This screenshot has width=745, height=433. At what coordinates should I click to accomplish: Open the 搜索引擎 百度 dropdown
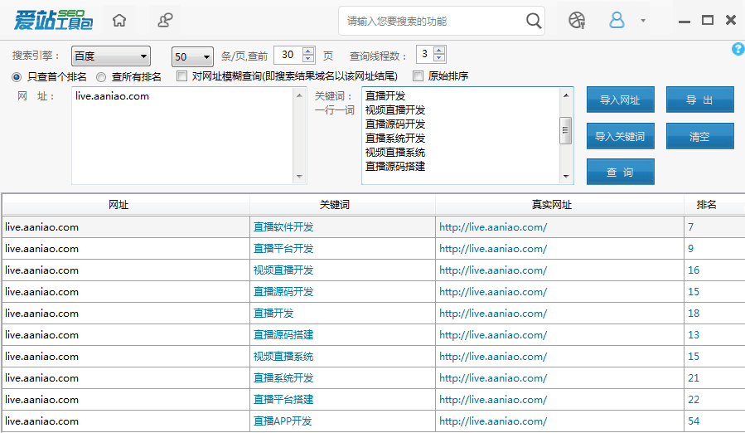click(111, 56)
